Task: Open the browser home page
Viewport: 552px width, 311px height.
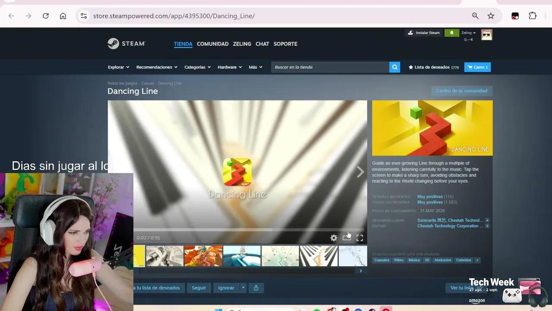Action: coord(63,16)
